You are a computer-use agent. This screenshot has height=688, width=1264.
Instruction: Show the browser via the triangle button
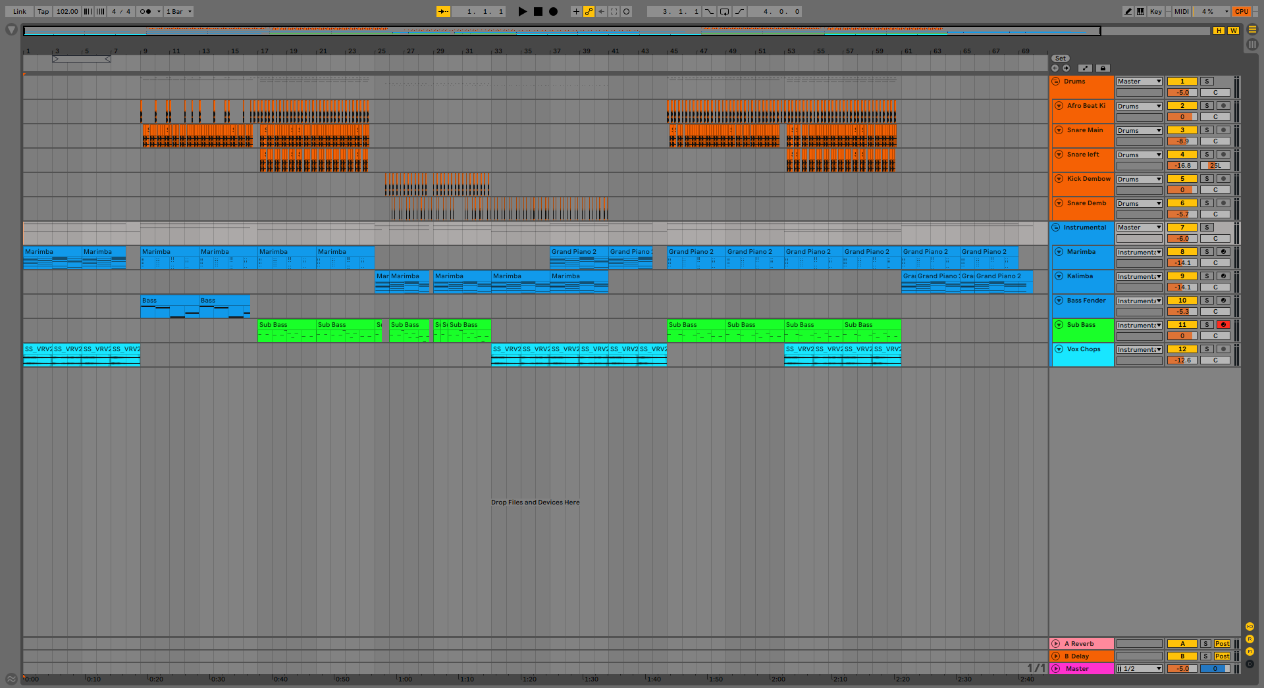point(11,30)
